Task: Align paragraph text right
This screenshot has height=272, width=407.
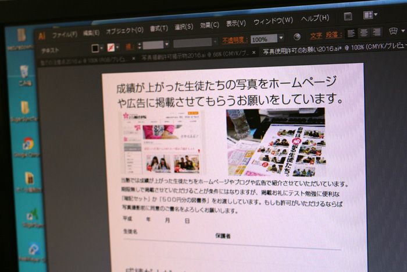Action: tap(377, 31)
